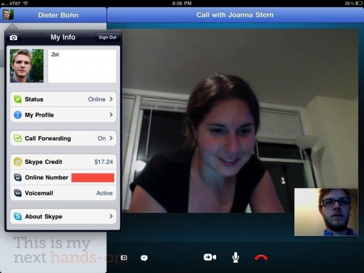End the call with red hangup button
The width and height of the screenshot is (364, 273).
261,257
